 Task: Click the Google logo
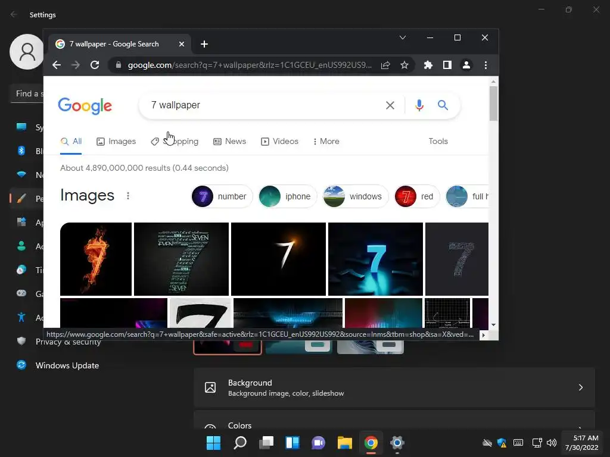coord(85,106)
